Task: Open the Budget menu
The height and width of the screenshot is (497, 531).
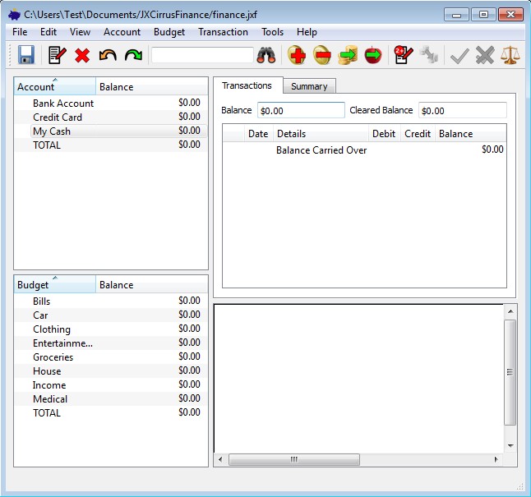Action: click(x=169, y=32)
